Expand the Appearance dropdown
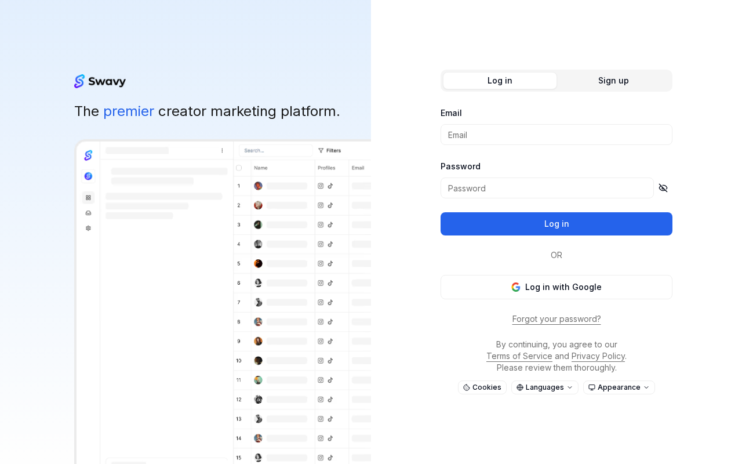 coord(619,387)
